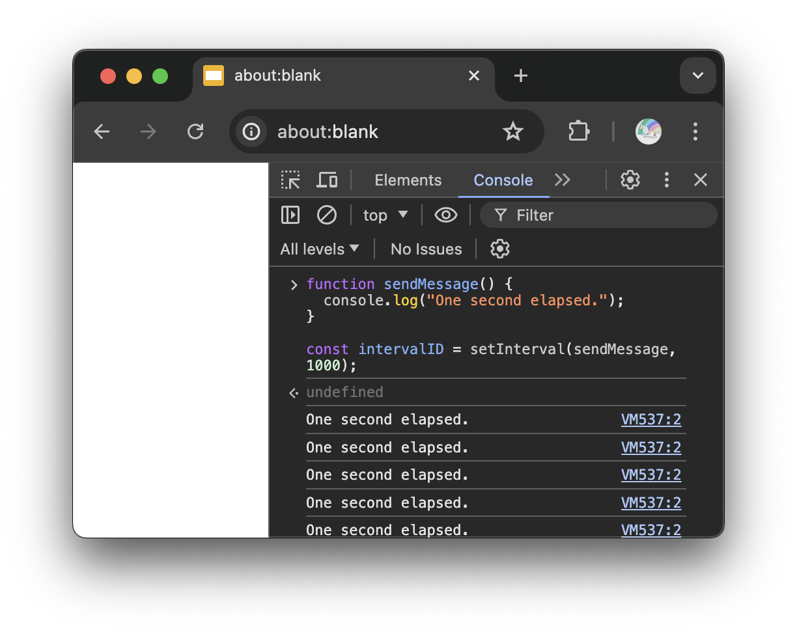
Task: Toggle the console sidebar panel icon
Action: point(290,215)
